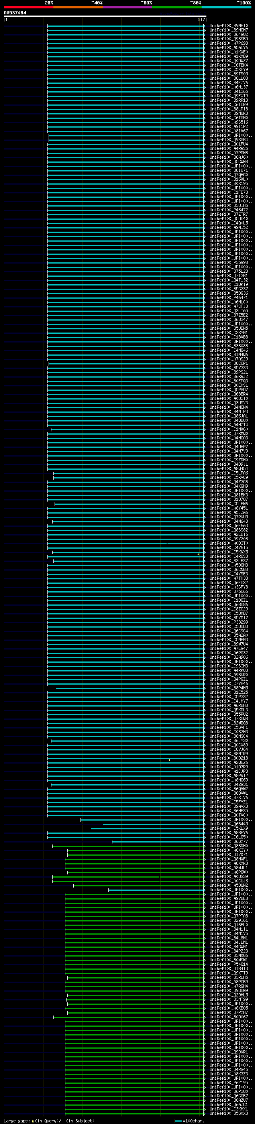Select hit UniRef100_O17071
255x1124 pixels.
(x=228, y=855)
